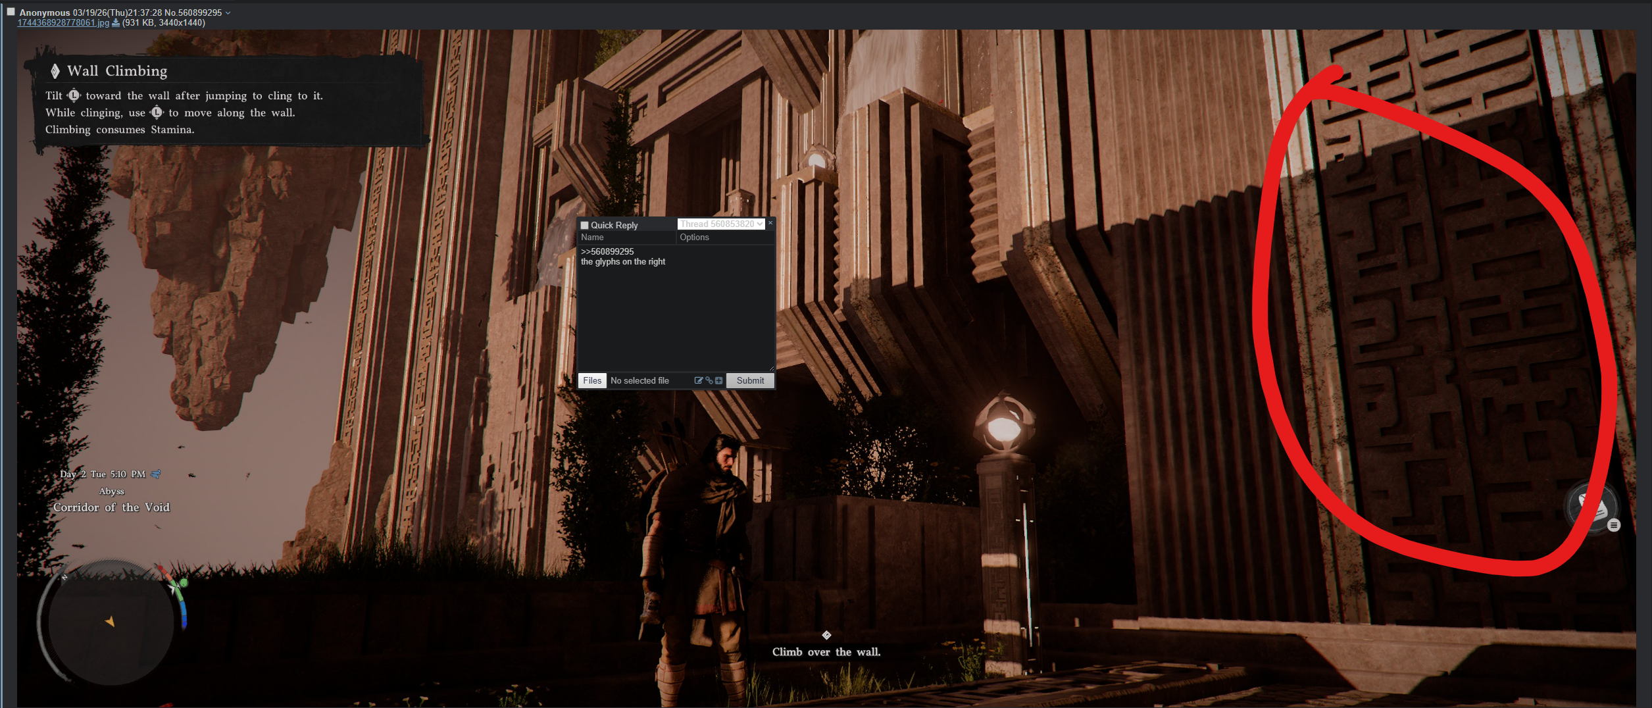Click the wind weather icon beside the time
1652x708 pixels.
coord(156,474)
